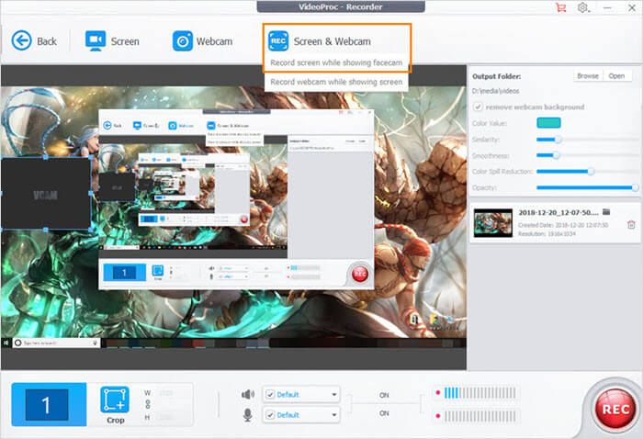Click the Color Value teal swatch
This screenshot has height=439, width=643.
point(548,123)
